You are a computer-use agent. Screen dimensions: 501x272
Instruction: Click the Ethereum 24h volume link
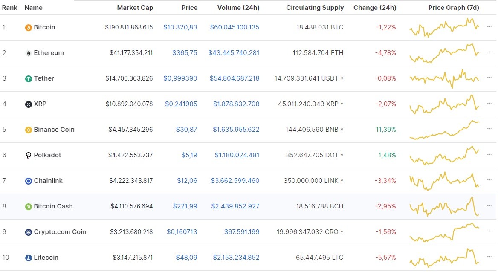234,53
